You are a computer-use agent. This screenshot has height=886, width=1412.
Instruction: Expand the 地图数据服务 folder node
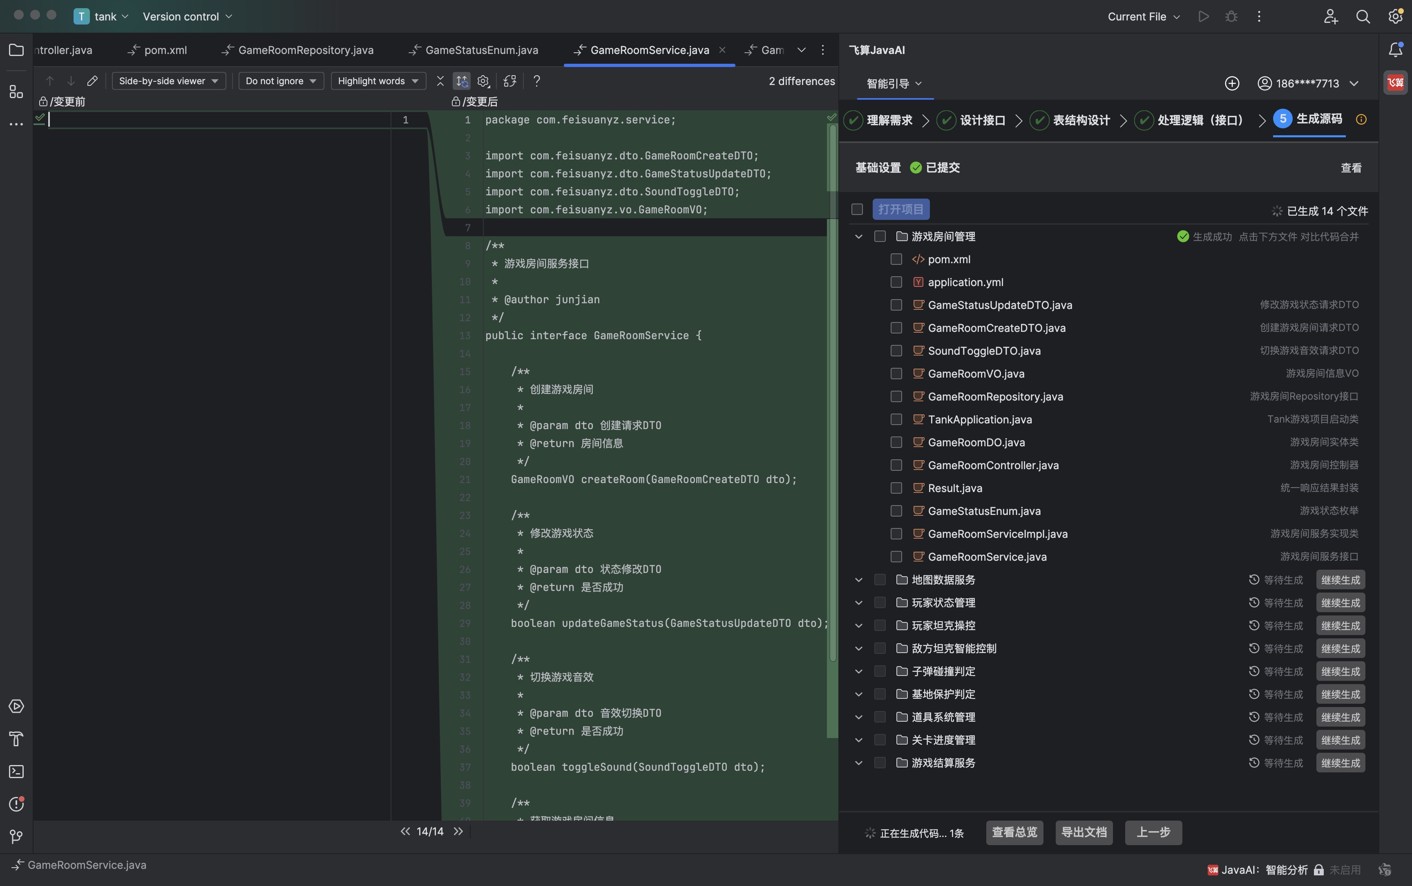pyautogui.click(x=858, y=579)
